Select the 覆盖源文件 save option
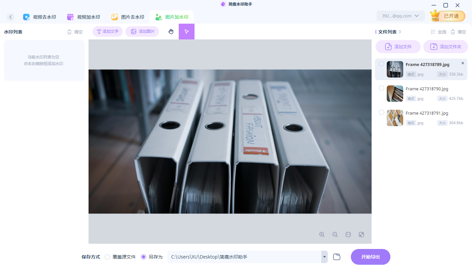Screen dimensions: 472x270 [x=107, y=257]
